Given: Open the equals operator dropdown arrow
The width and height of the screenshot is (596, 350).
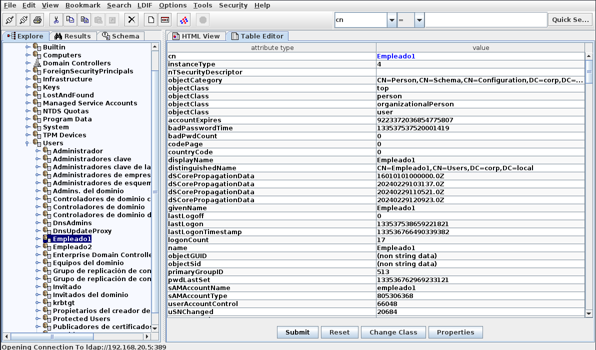Looking at the screenshot, I should point(419,20).
